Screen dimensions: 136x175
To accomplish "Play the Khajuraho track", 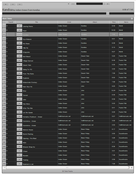I will [19, 52].
